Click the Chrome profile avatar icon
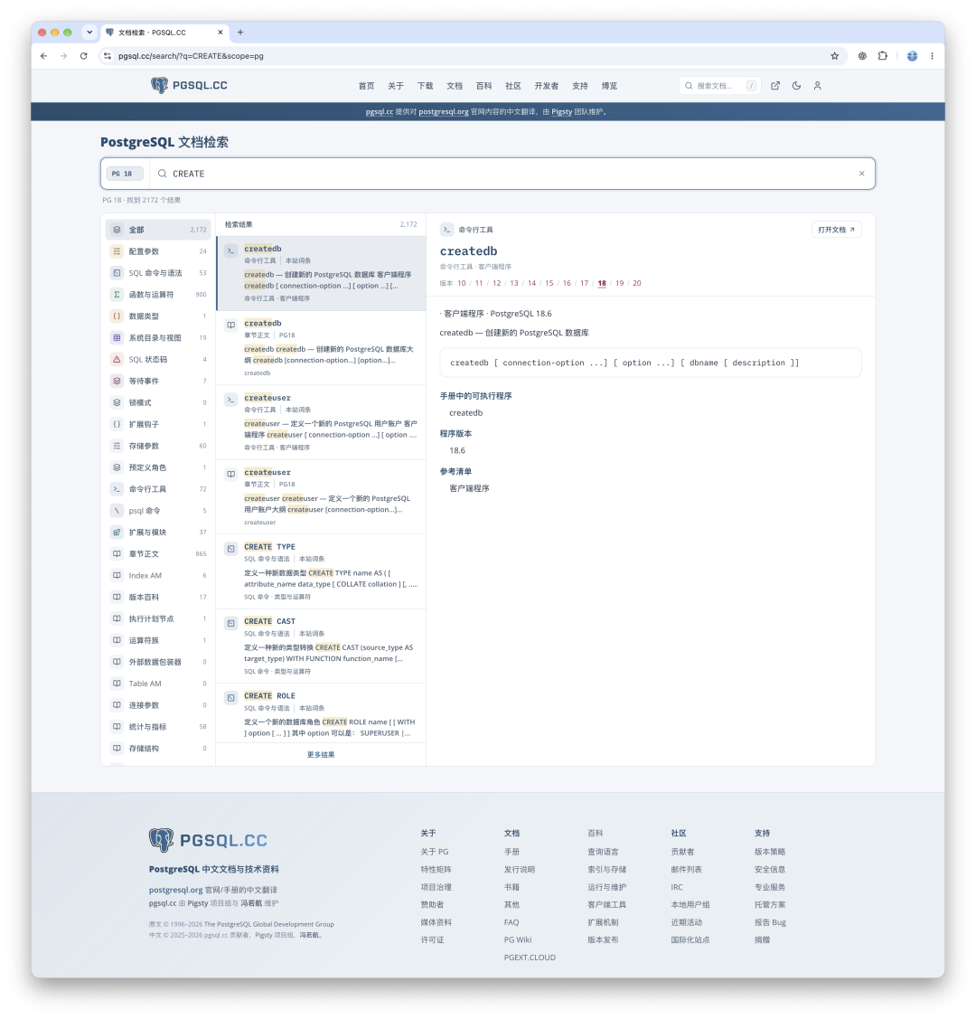Viewport: 976px width, 1019px height. pos(913,56)
